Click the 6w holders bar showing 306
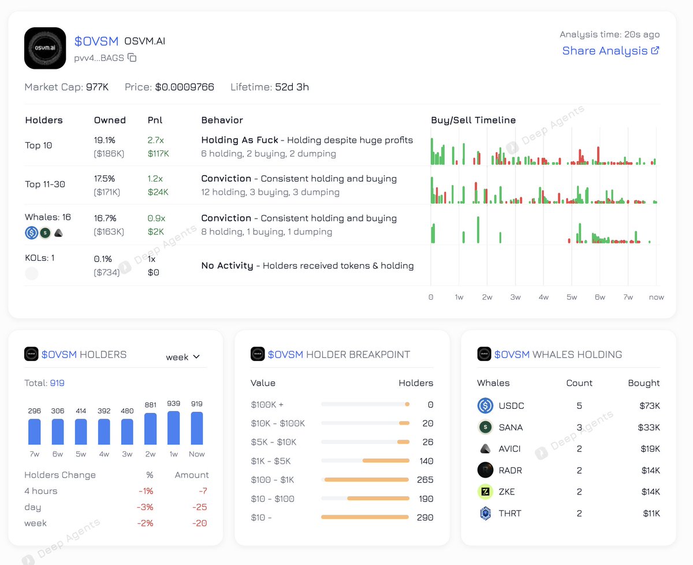This screenshot has height=565, width=693. click(x=58, y=431)
